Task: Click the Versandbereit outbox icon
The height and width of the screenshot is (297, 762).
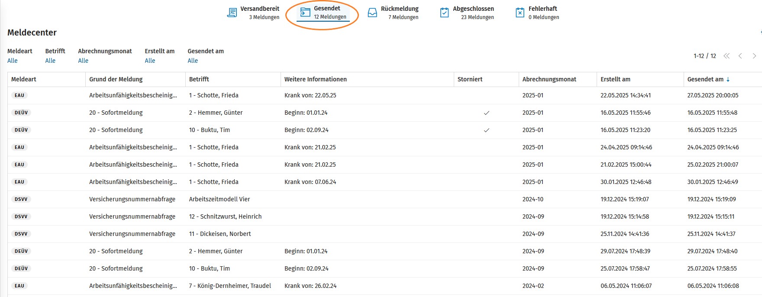Action: (x=232, y=13)
